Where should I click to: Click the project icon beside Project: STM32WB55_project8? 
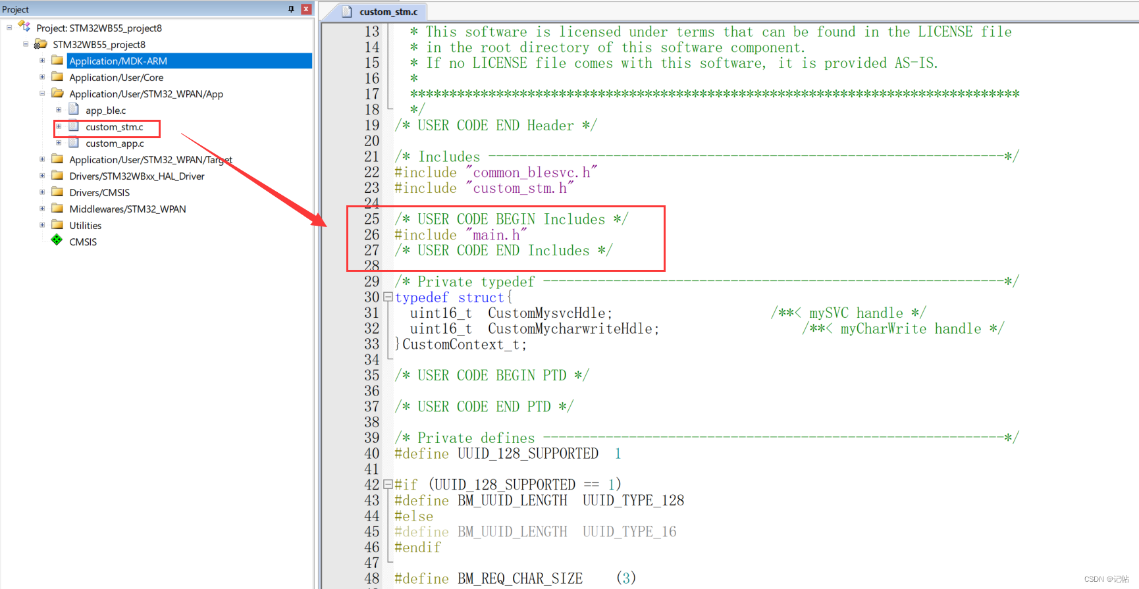click(x=24, y=26)
